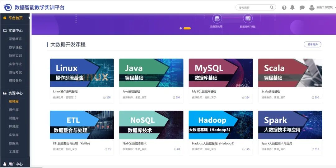This screenshot has height=168, width=336.
Task: Open 视频库 in the sidebar
Action: point(14,101)
